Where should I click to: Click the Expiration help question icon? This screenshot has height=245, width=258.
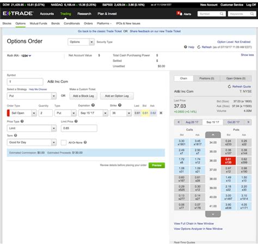[x=93, y=105]
